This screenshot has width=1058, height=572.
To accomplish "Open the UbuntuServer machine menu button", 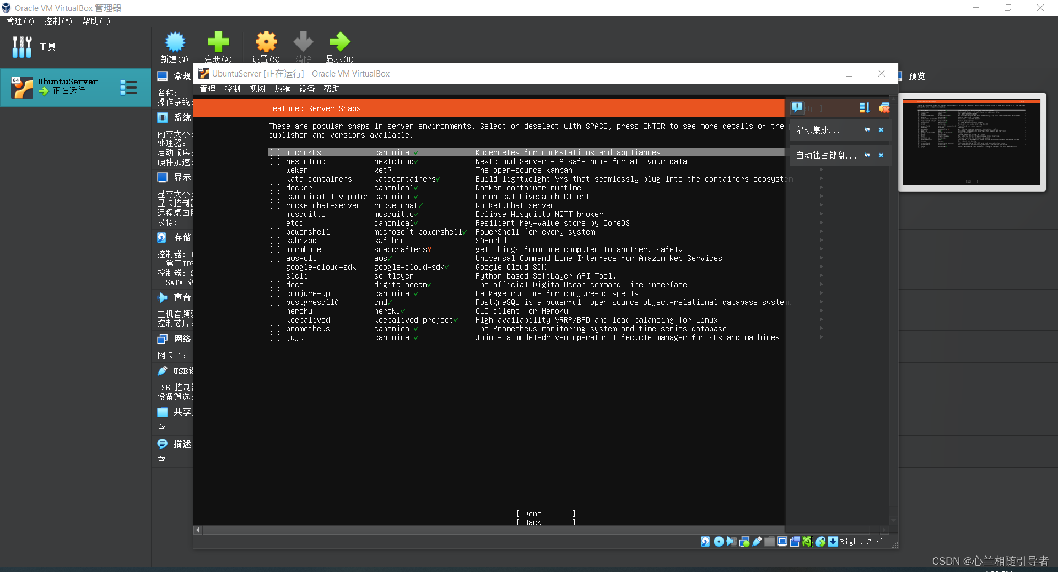I will (x=128, y=87).
